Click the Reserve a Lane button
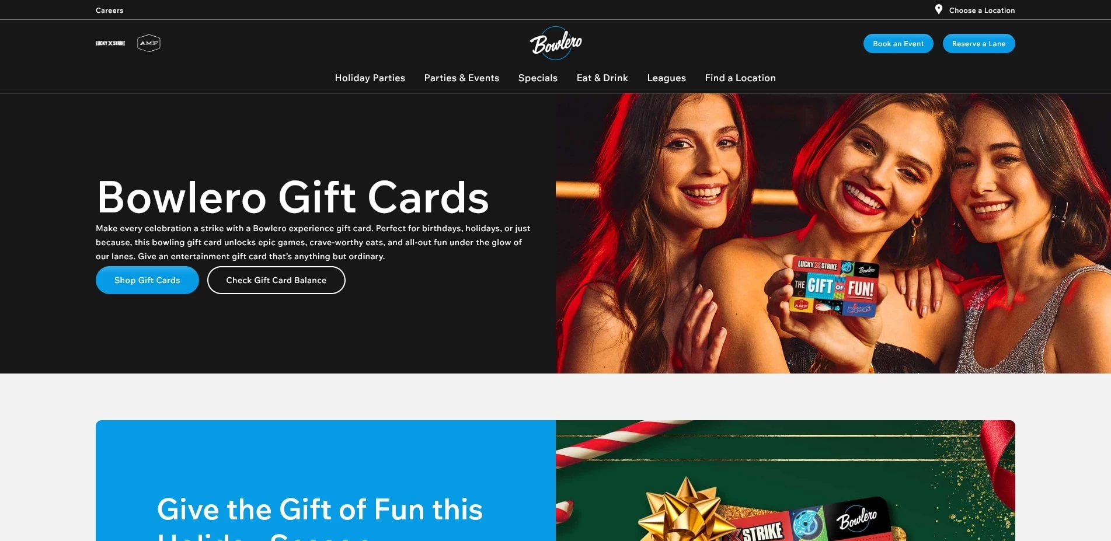1111x541 pixels. click(x=978, y=44)
